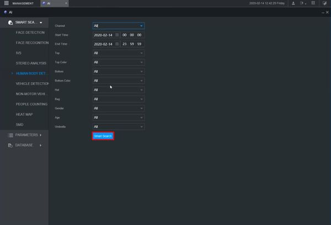Open Face Detection search
The width and height of the screenshot is (331, 225).
coord(30,33)
